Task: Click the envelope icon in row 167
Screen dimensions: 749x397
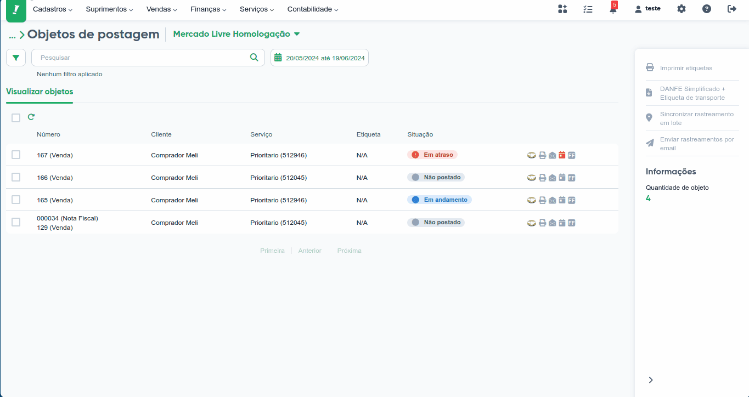Action: [x=552, y=155]
